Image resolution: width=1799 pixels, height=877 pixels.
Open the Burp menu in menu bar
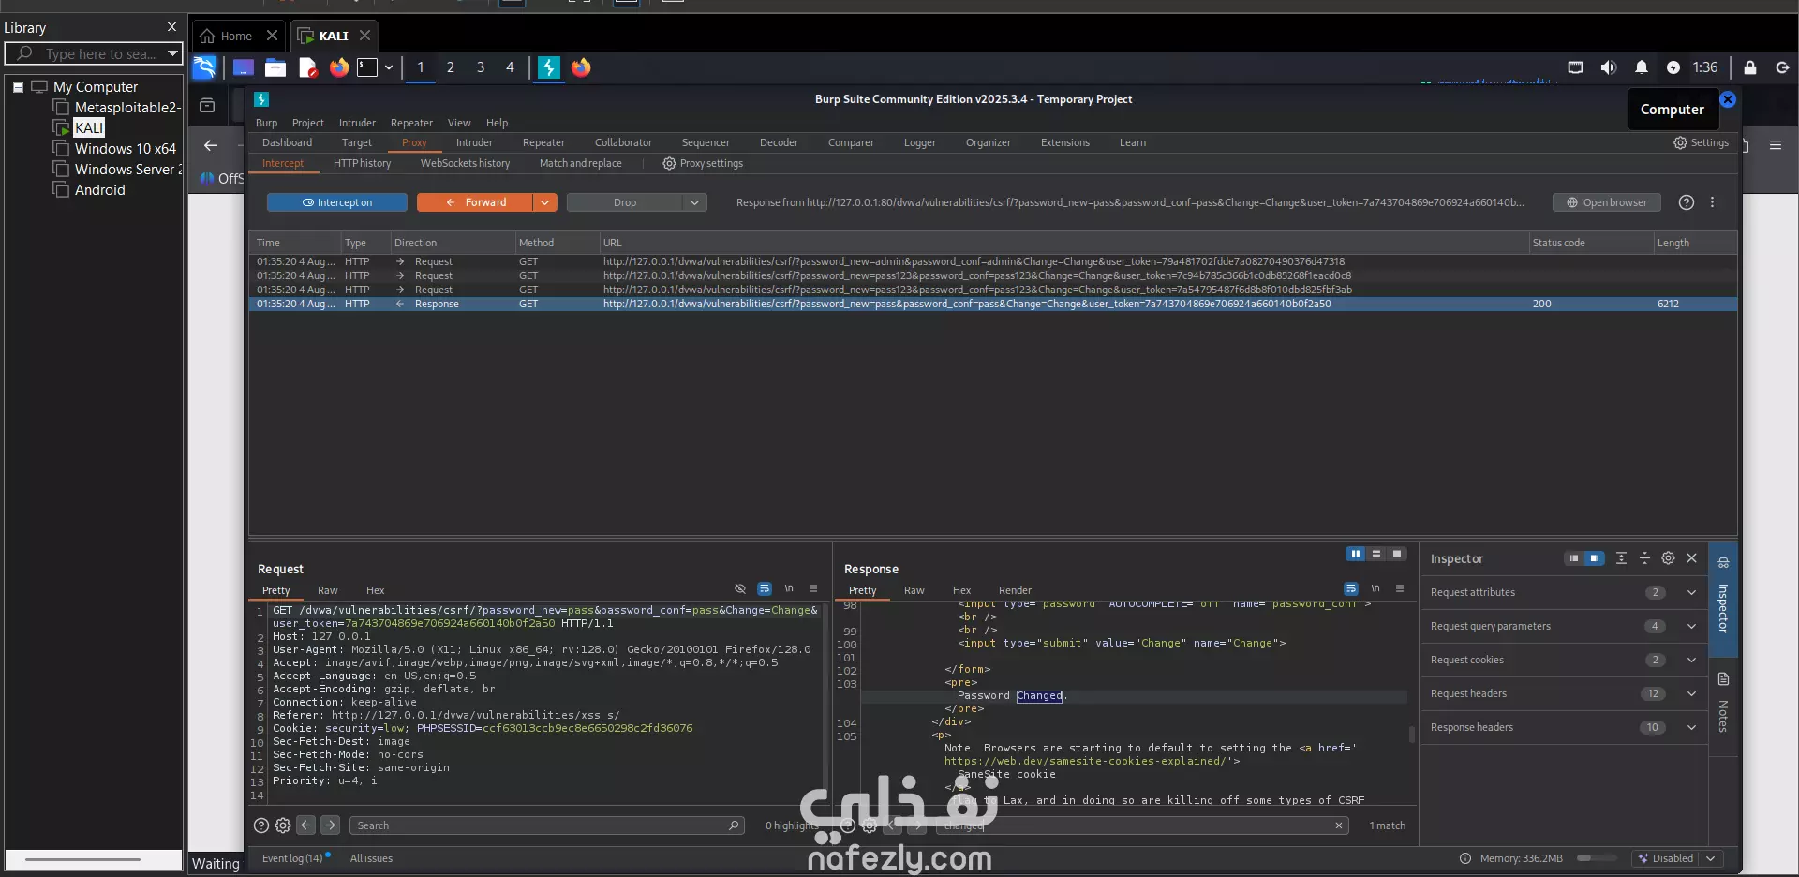click(x=267, y=123)
